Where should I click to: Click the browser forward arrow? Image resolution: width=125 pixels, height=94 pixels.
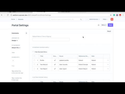[5, 15]
